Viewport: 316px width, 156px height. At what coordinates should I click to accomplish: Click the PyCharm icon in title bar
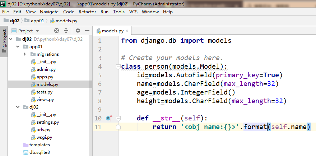pos(3,4)
